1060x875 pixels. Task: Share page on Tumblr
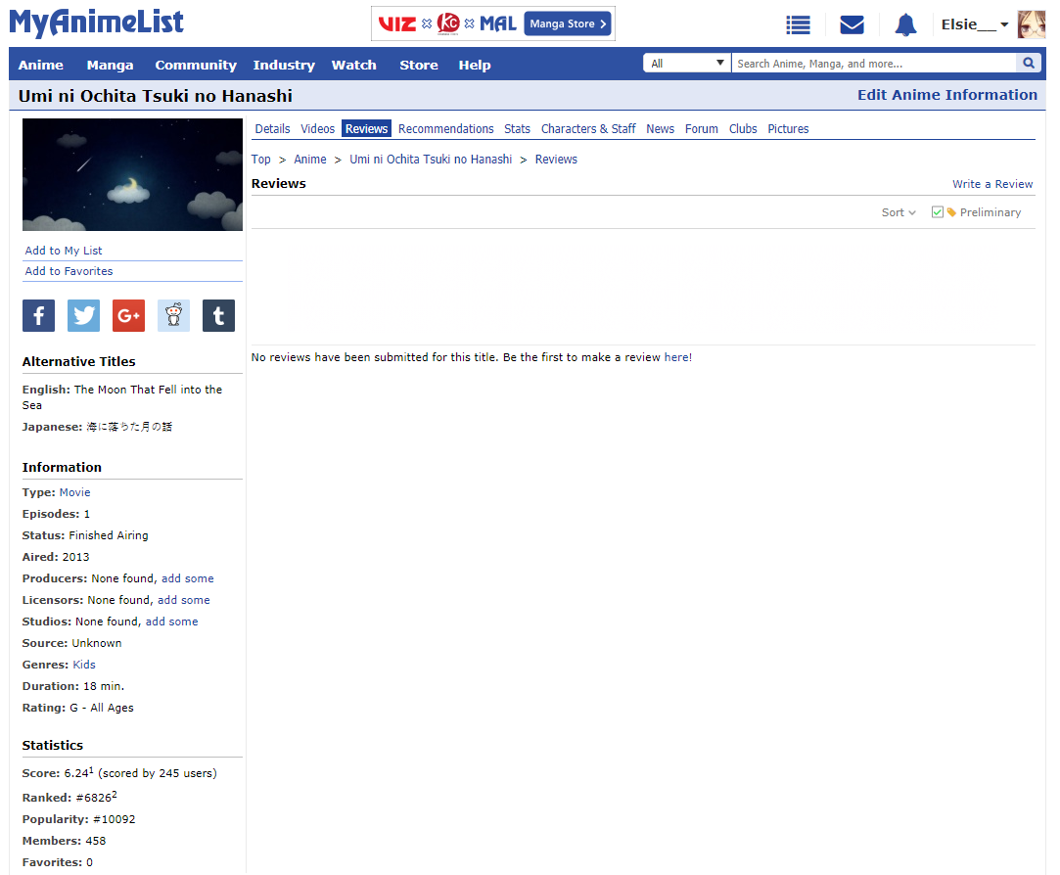218,315
